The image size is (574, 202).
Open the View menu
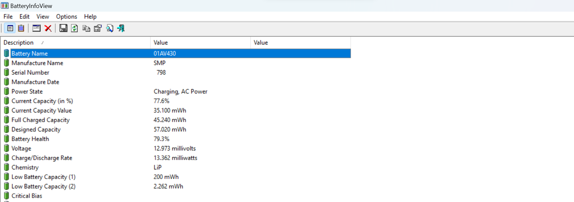click(43, 17)
